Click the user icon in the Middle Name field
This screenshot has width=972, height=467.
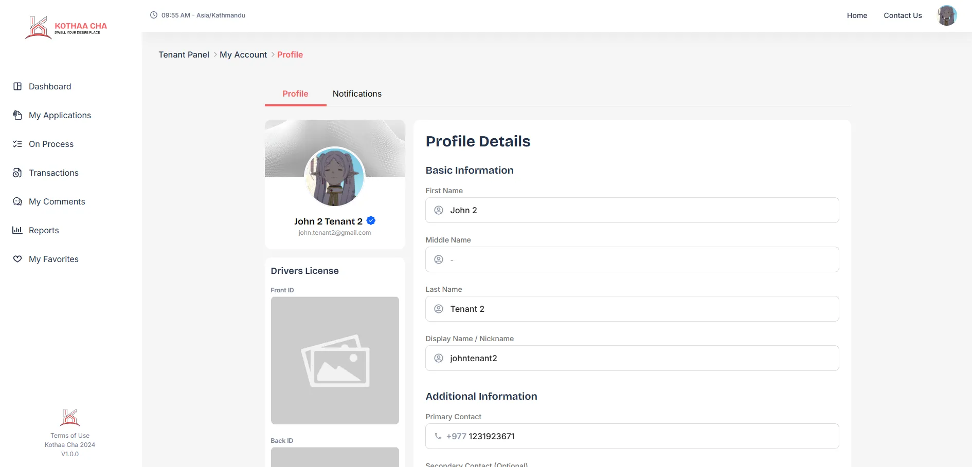439,259
